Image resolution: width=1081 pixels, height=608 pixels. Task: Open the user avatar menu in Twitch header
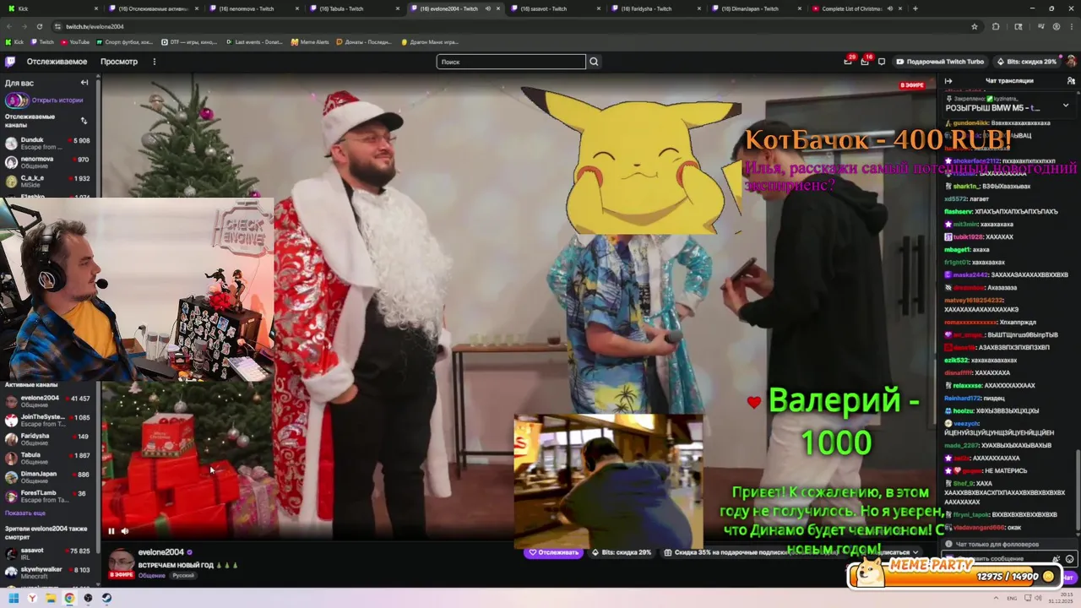1071,62
